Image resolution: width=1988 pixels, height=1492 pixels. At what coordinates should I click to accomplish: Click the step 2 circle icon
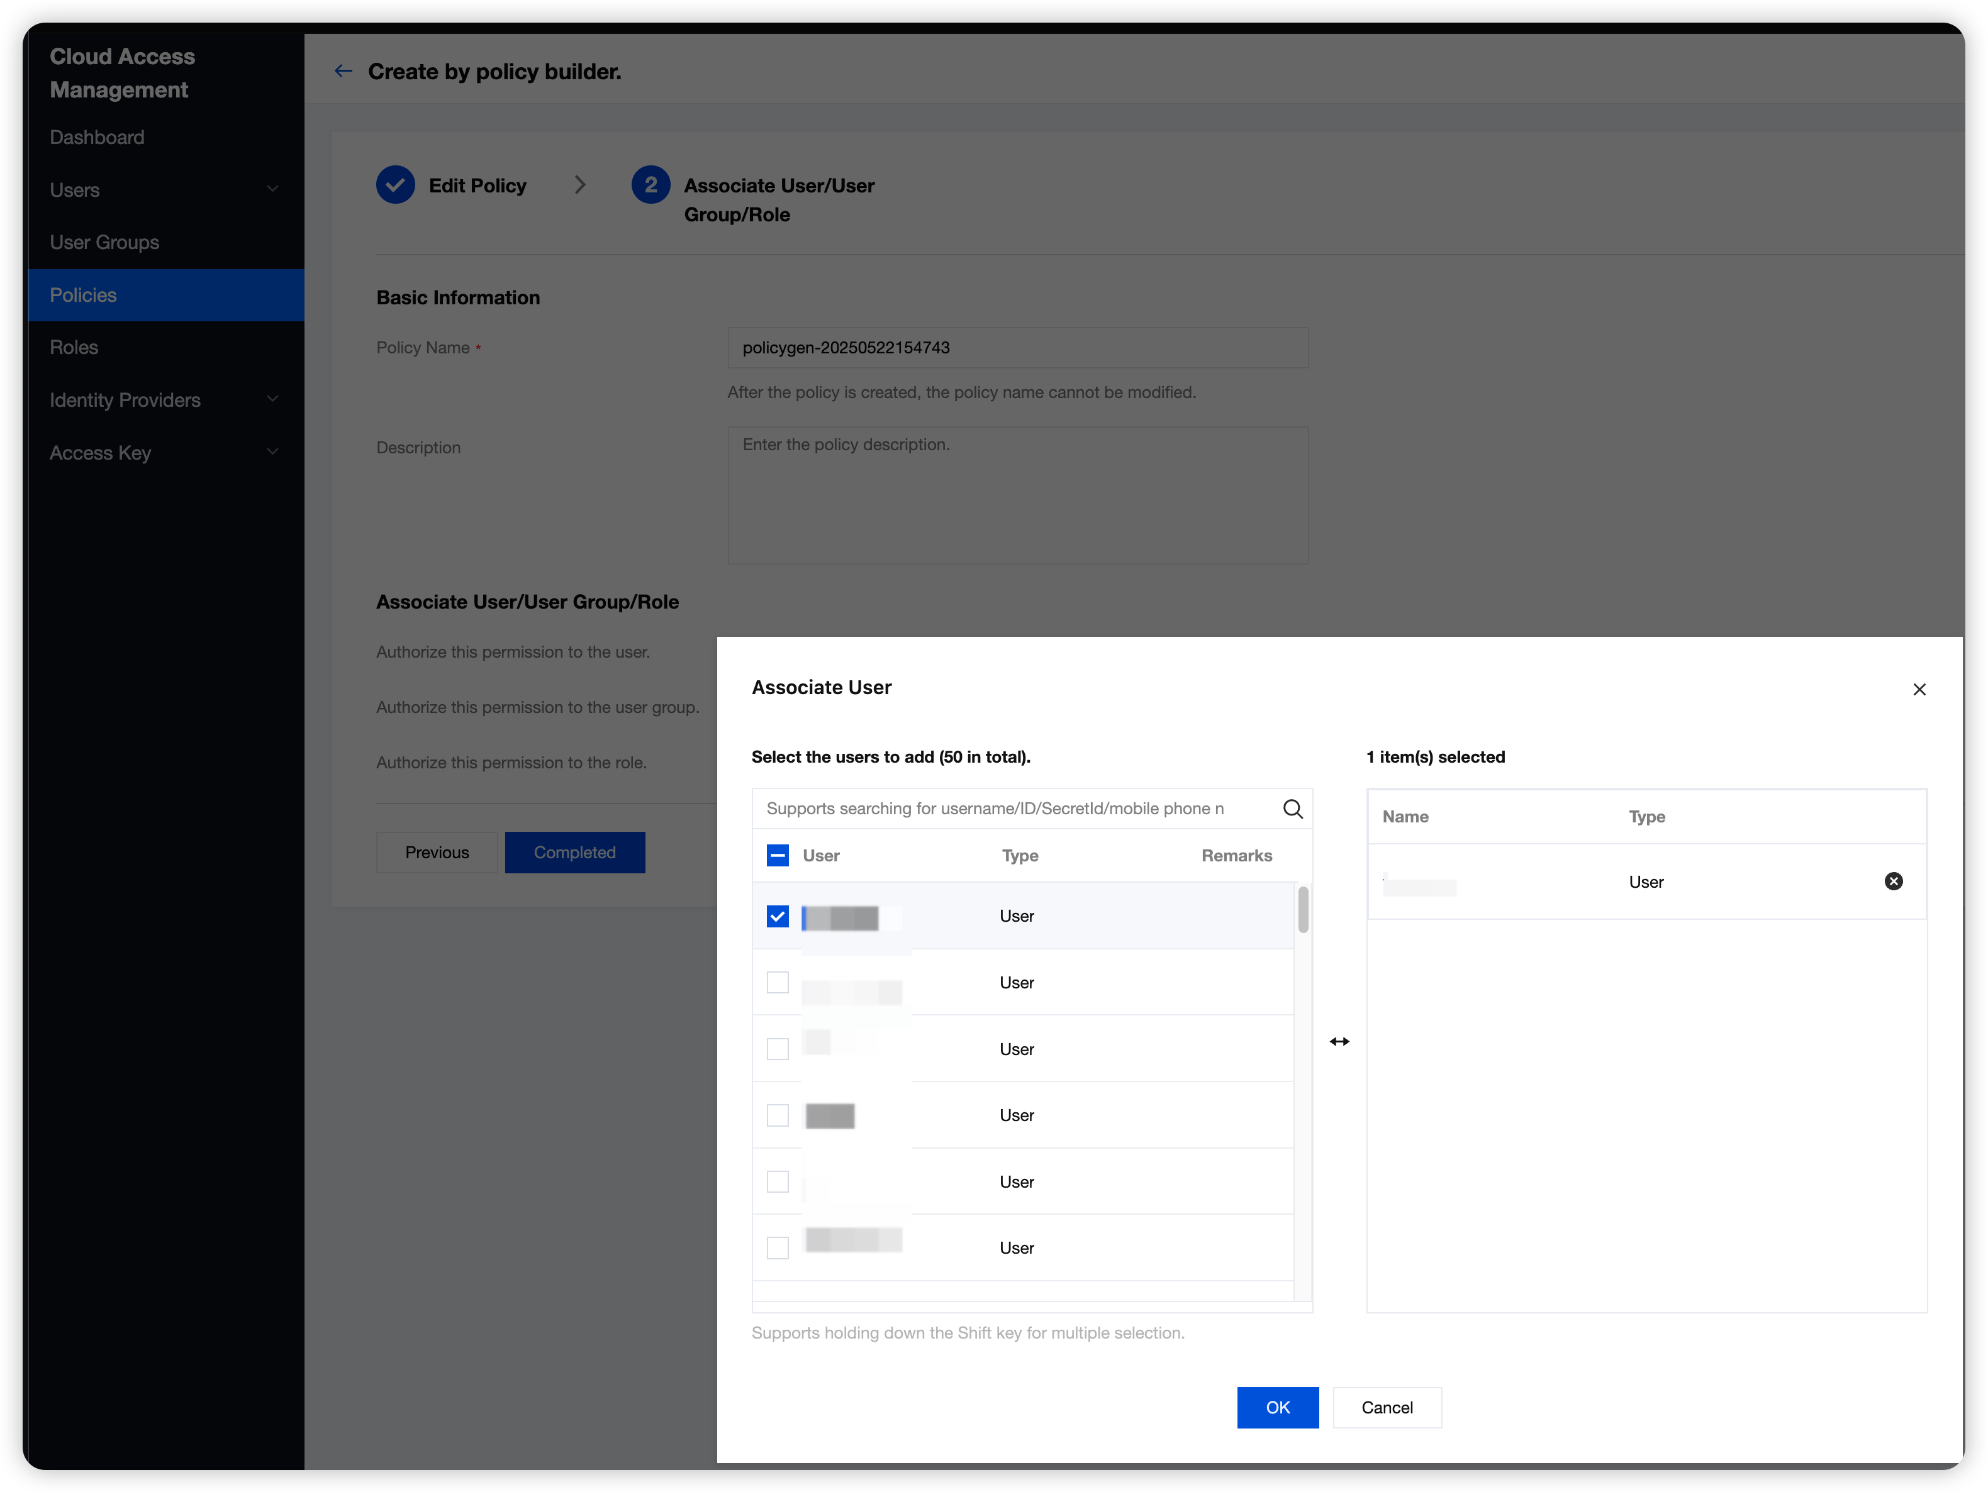[x=650, y=185]
